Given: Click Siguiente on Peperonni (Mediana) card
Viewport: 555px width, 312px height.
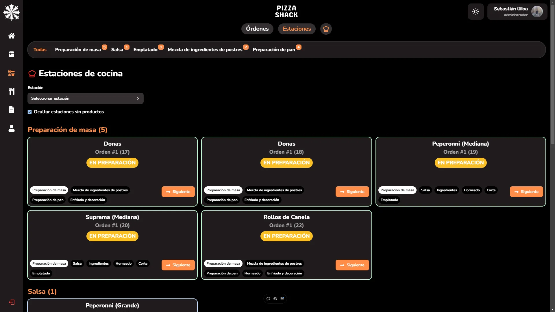Looking at the screenshot, I should (526, 192).
